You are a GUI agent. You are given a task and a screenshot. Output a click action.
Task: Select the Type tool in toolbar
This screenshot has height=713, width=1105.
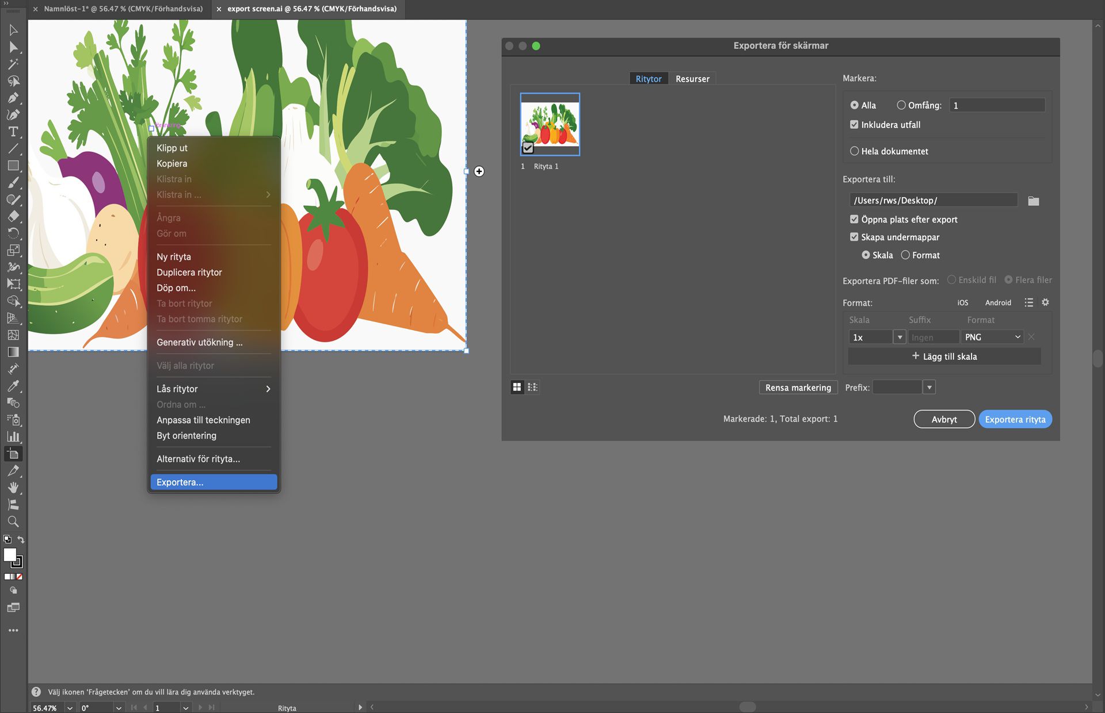13,132
